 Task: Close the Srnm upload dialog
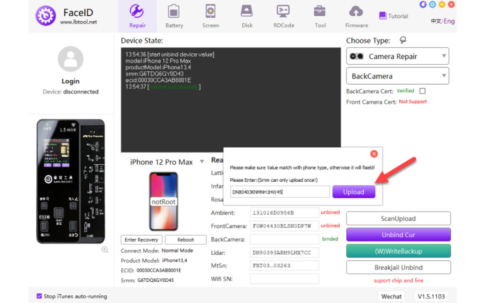click(x=374, y=154)
